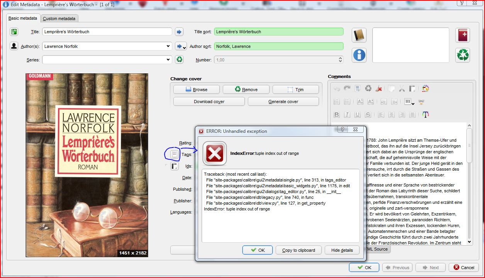Trim the cover image
The height and width of the screenshot is (278, 485).
coord(296,89)
